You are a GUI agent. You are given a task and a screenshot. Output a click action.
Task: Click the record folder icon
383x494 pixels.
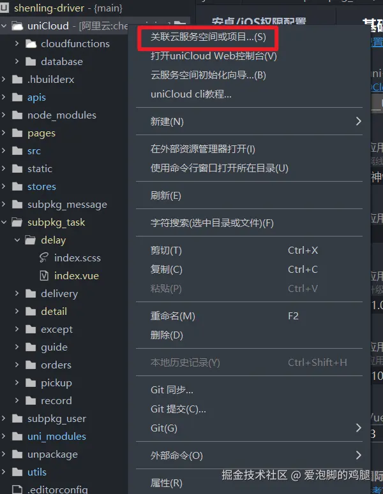pyautogui.click(x=31, y=401)
